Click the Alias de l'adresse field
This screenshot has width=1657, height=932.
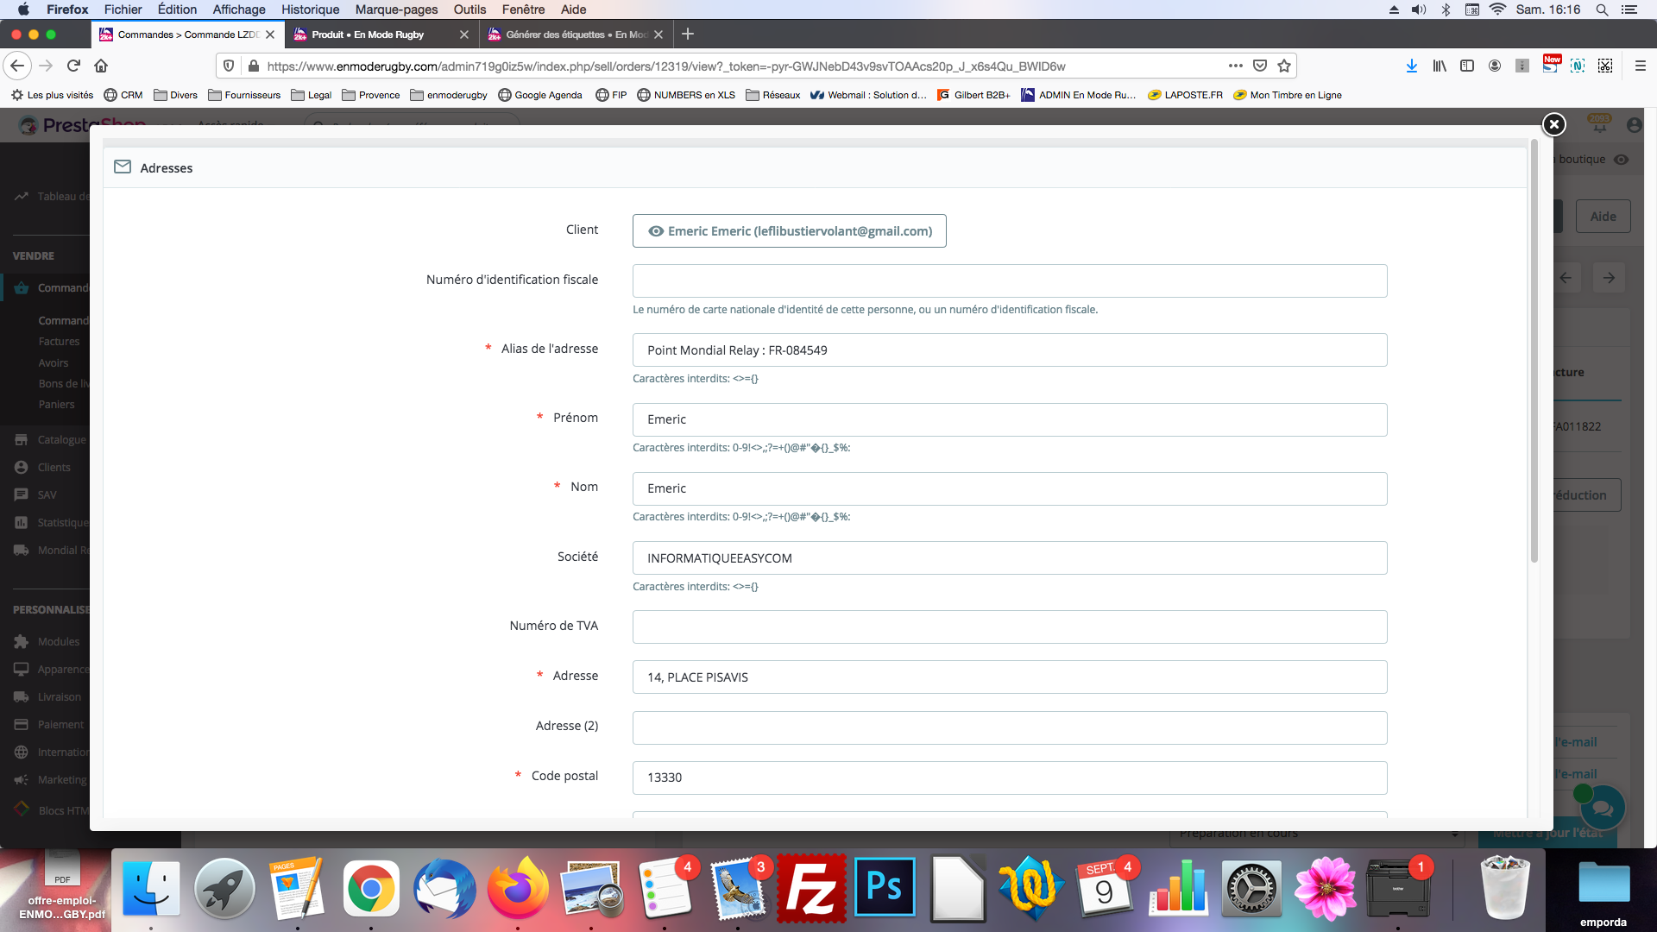[x=1010, y=349]
